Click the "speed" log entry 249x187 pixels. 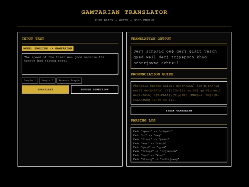coord(153,131)
